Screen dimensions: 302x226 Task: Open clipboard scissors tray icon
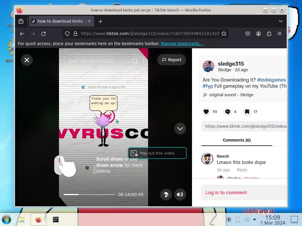coord(238,219)
